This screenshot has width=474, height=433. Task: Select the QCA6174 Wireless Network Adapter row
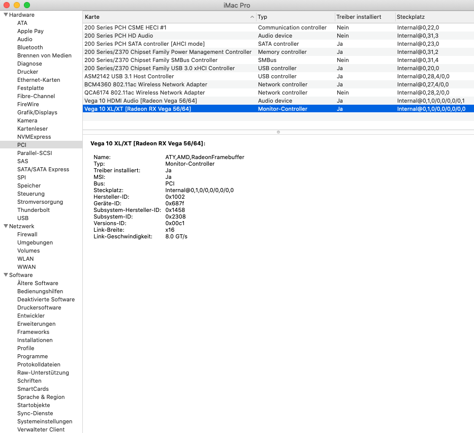[278, 93]
